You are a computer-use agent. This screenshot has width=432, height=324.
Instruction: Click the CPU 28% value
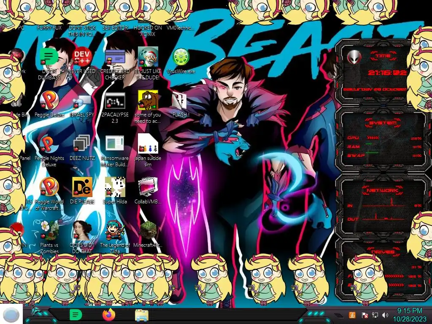click(416, 138)
